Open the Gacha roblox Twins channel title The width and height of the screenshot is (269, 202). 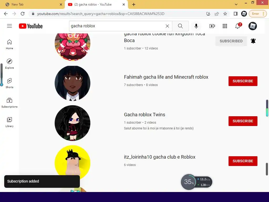pos(145,115)
